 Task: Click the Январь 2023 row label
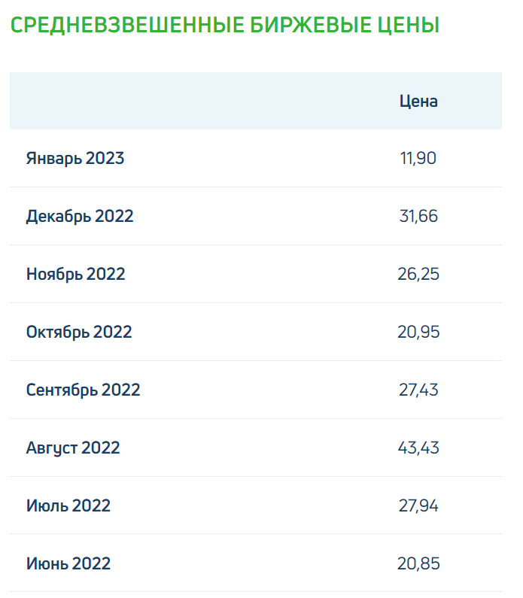75,159
